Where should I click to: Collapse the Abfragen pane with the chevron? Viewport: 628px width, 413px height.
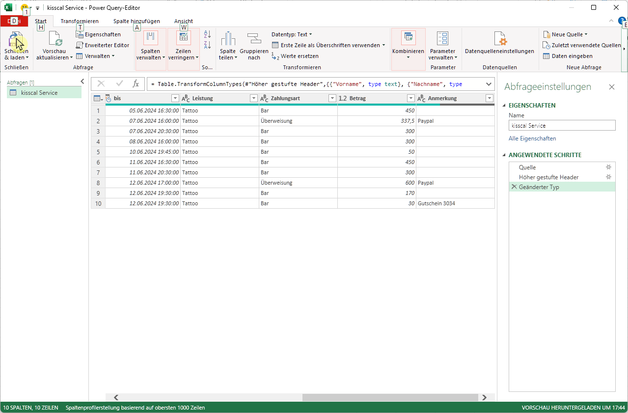(82, 82)
